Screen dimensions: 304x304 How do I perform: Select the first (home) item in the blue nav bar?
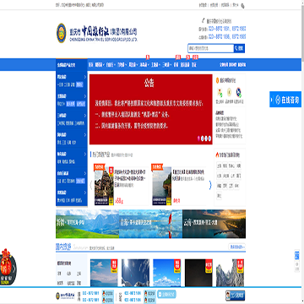[x=90, y=65]
